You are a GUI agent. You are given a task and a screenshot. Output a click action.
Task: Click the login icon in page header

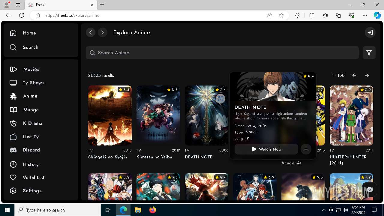click(370, 32)
